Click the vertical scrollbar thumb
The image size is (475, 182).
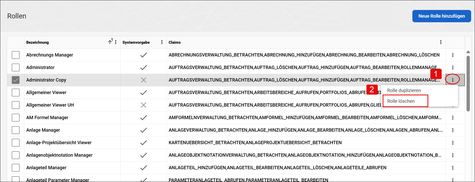[468, 84]
